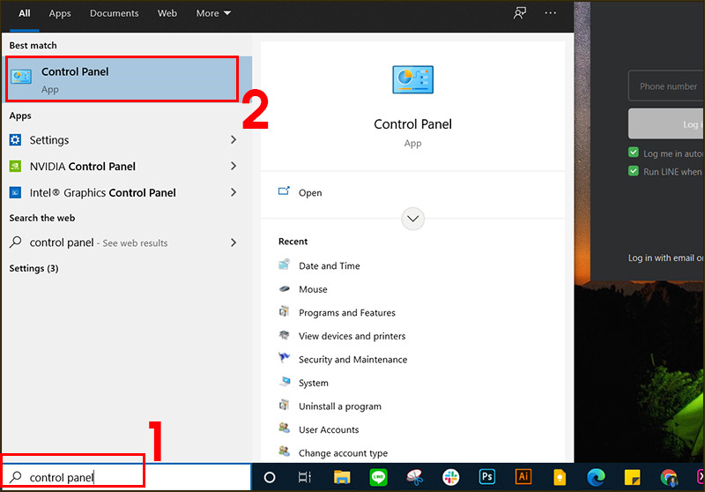Open the three-dot options menu
Screen dimensions: 705x492
pos(550,13)
